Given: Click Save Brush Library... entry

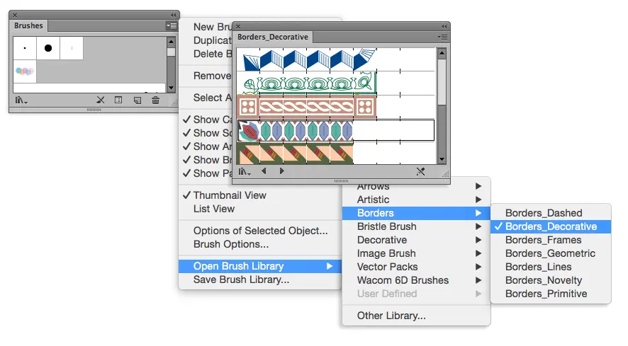Looking at the screenshot, I should pos(241,279).
